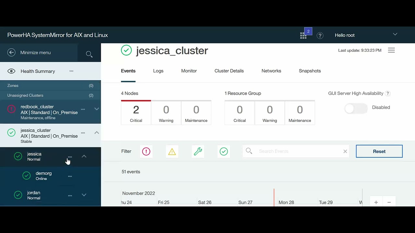Select the Zones row in sidebar
Image resolution: width=415 pixels, height=233 pixels.
click(x=50, y=85)
